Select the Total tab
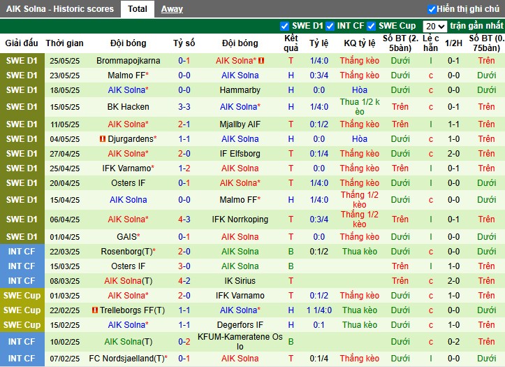Viewport: 505px width, 367px height. click(x=137, y=9)
